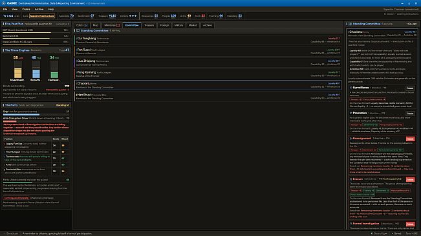Image resolution: width=421 pixels, height=236 pixels.
Task: Select Guo Zhiqiang committee member row
Action: tap(208, 63)
